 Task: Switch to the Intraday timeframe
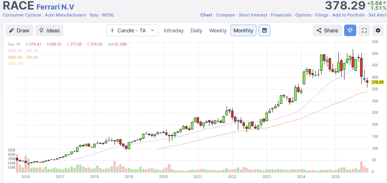click(174, 30)
